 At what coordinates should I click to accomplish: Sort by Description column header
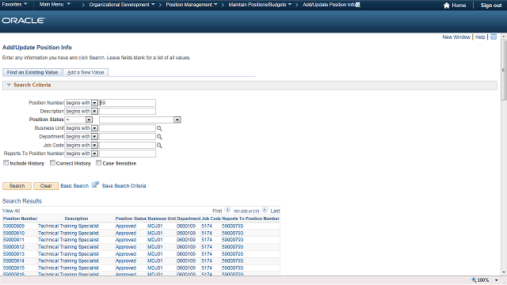click(x=76, y=218)
